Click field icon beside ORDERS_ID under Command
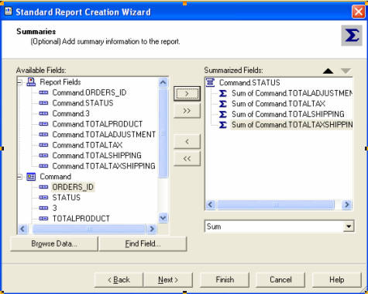The width and height of the screenshot is (368, 294). click(x=43, y=187)
